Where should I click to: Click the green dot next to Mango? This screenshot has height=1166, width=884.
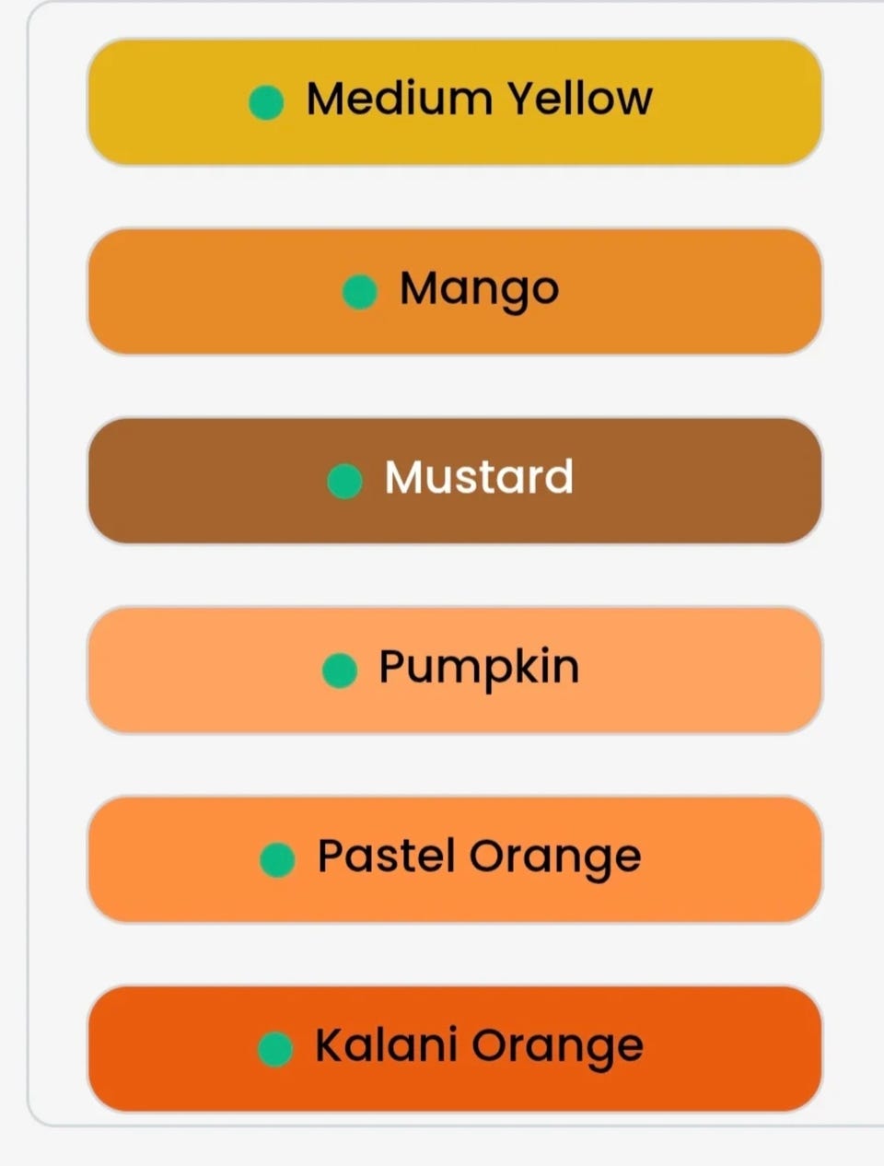pyautogui.click(x=359, y=292)
